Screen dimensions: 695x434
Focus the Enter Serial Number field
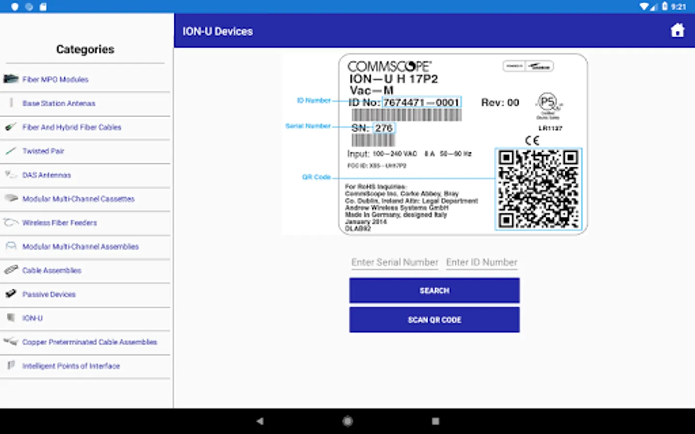[x=395, y=262]
